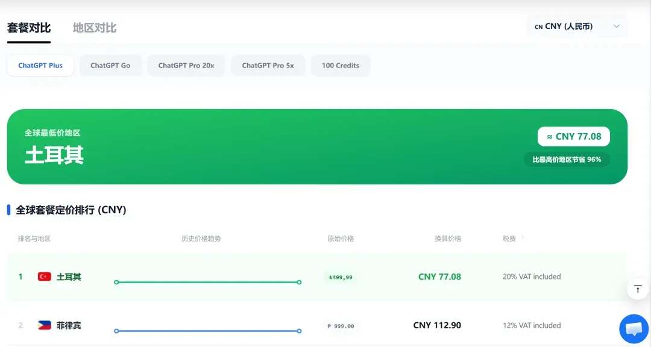Click the 原始价格 column header
This screenshot has width=651, height=347.
coord(341,239)
